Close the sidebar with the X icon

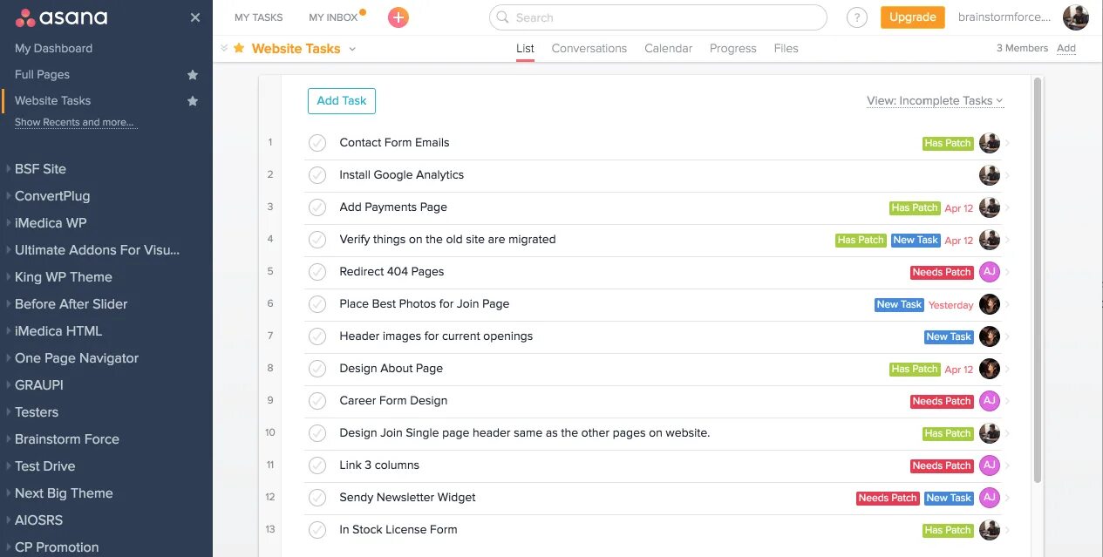(195, 17)
